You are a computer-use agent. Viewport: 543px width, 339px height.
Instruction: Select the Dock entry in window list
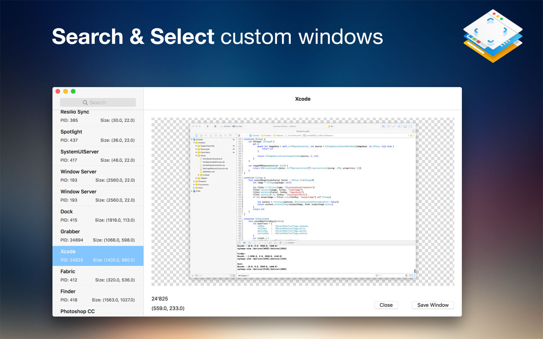[98, 216]
